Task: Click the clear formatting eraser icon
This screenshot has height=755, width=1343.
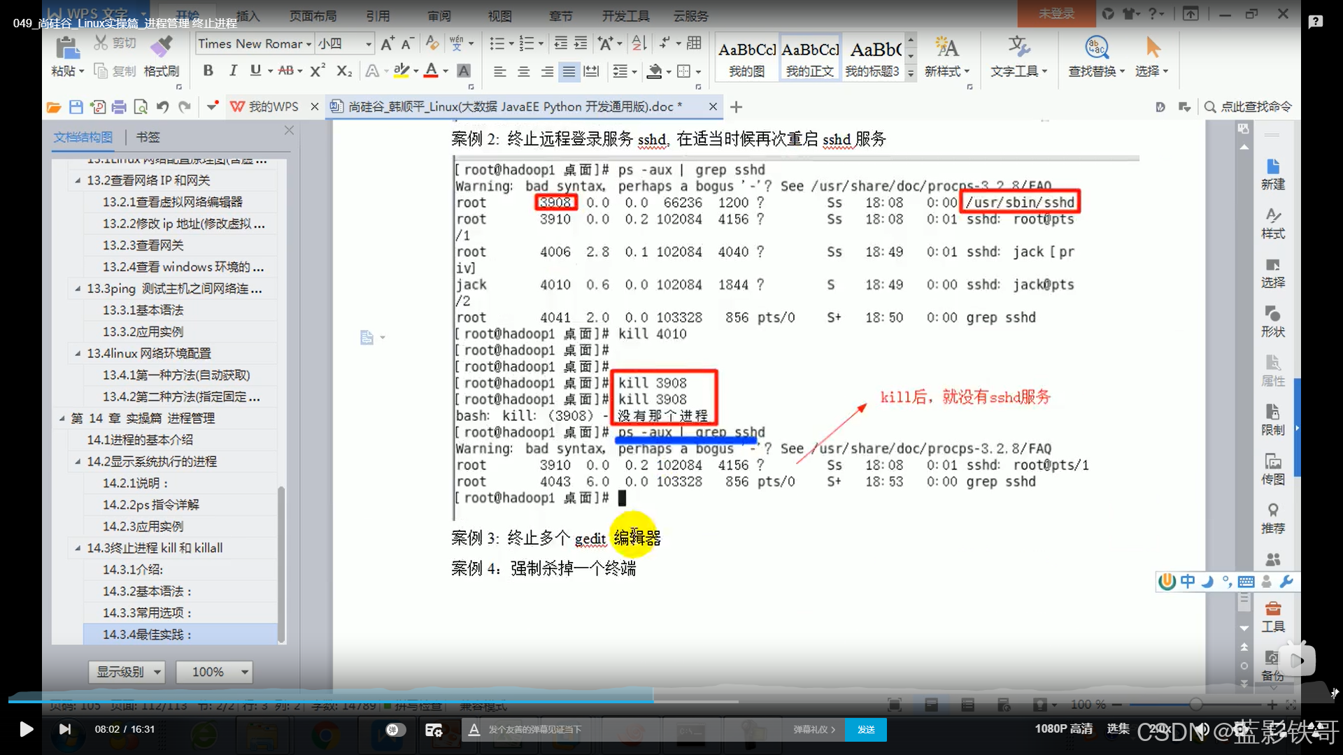Action: tap(432, 44)
